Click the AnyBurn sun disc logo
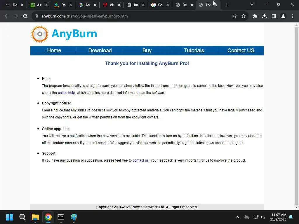 point(40,34)
